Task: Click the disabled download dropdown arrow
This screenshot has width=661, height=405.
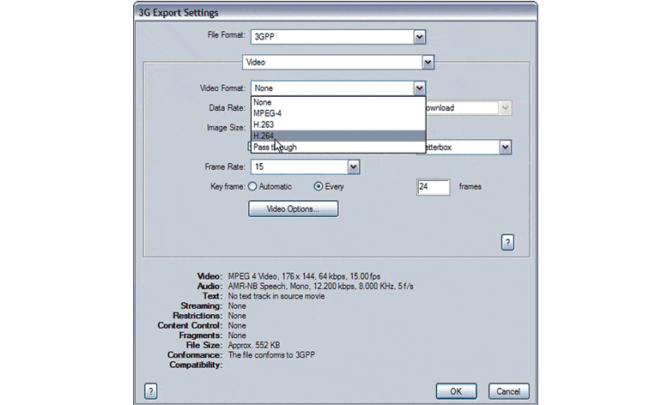Action: point(506,107)
